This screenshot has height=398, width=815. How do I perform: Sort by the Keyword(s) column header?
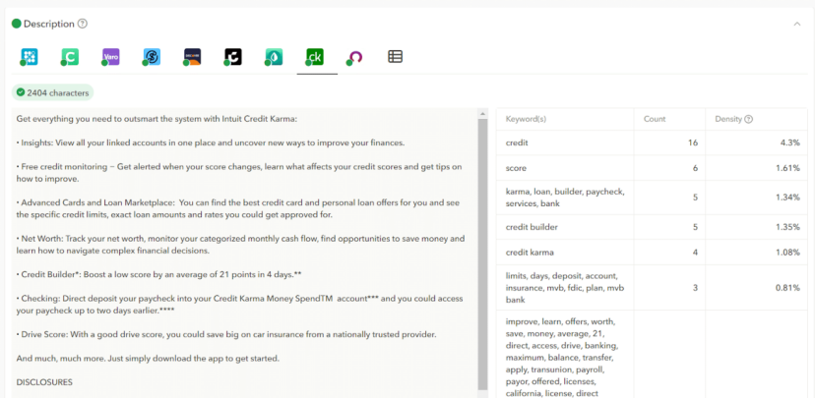click(526, 119)
